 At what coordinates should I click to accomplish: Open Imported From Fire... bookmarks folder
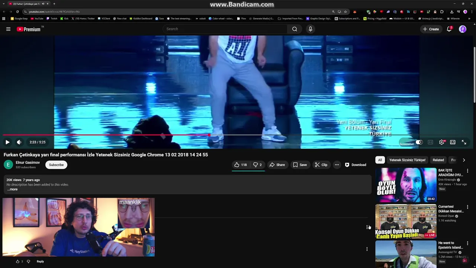[x=290, y=19]
